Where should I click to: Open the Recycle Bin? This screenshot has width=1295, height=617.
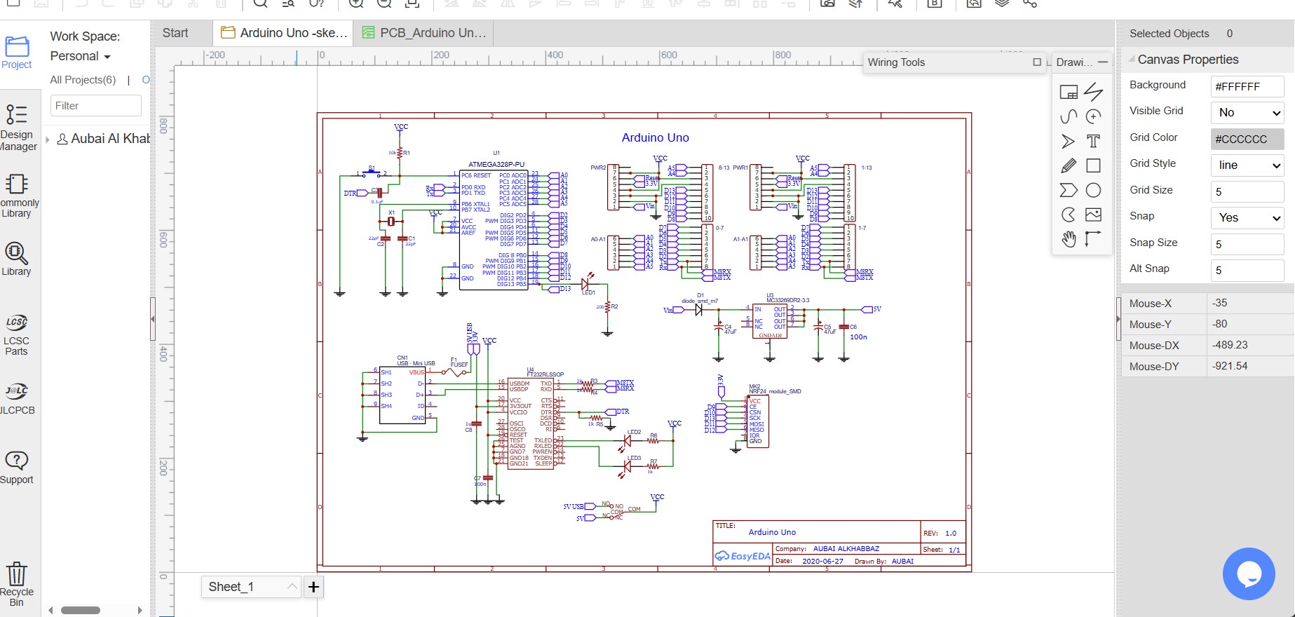click(x=17, y=584)
